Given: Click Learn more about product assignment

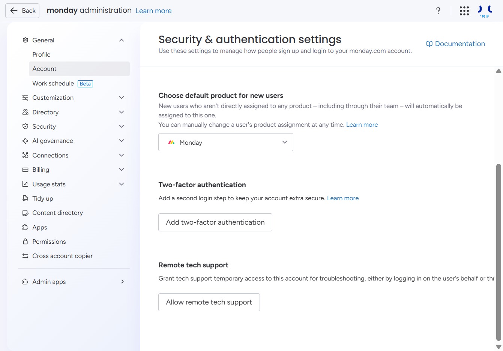Looking at the screenshot, I should tap(362, 124).
